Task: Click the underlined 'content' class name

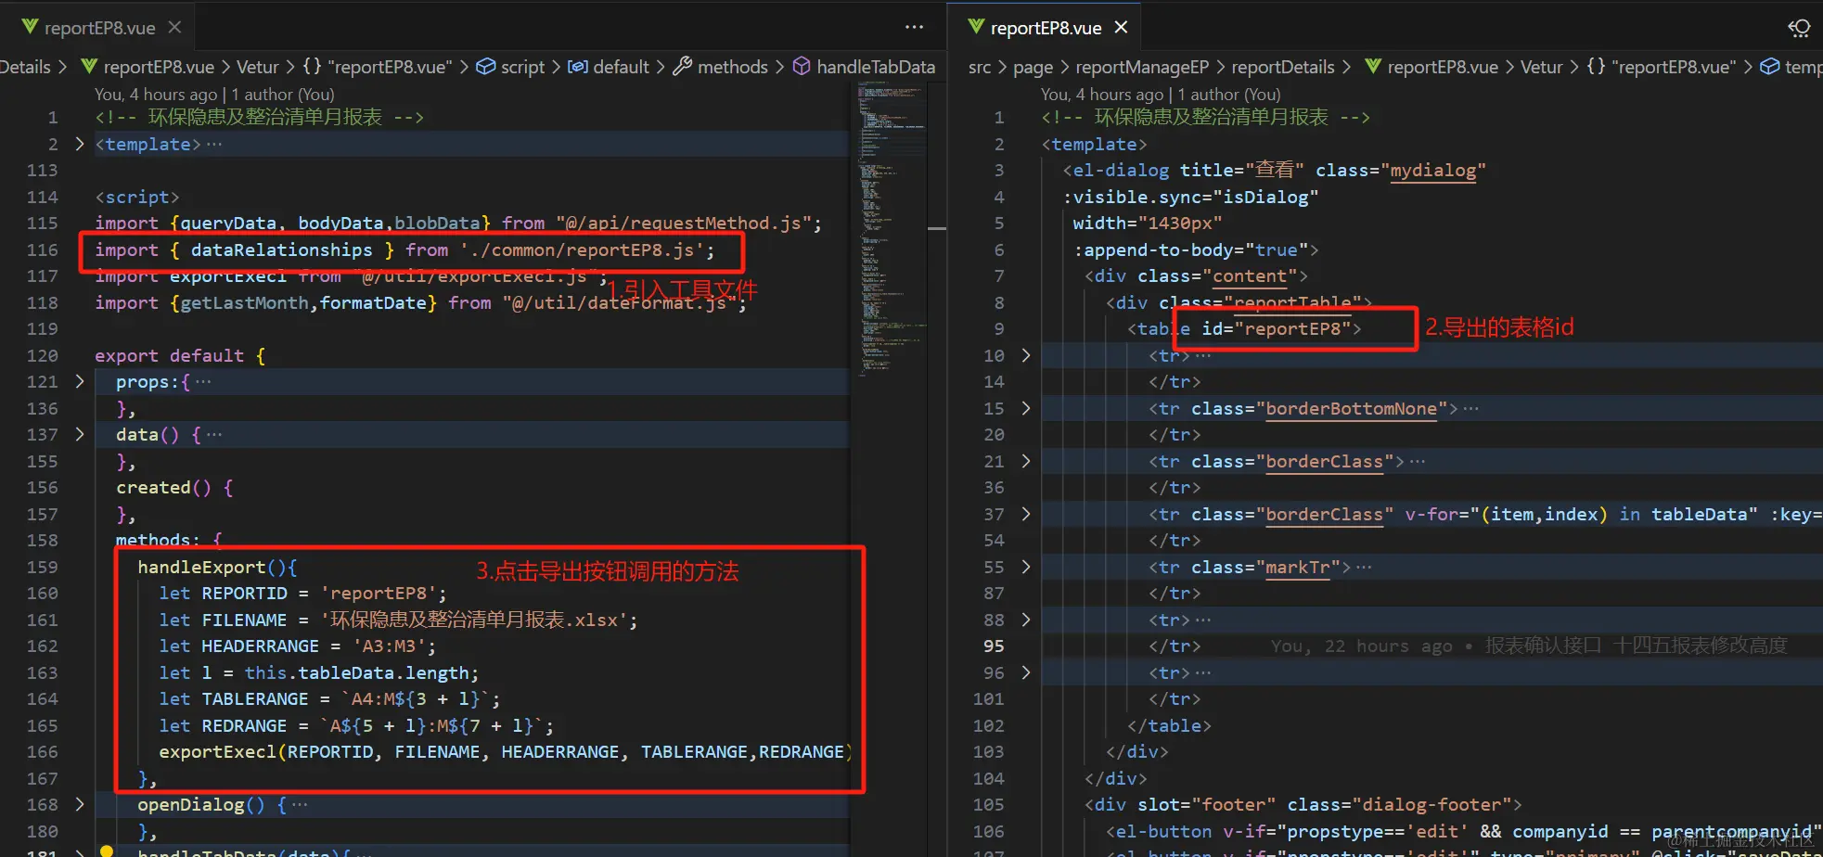Action: pyautogui.click(x=1250, y=275)
